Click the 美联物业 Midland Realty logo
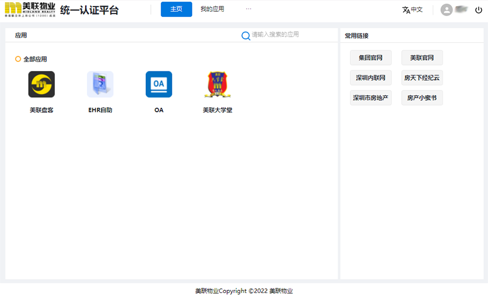 click(30, 10)
